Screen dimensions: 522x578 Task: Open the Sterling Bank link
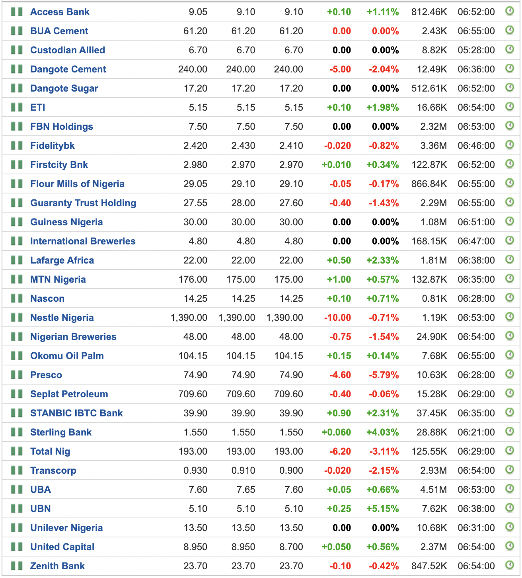tap(61, 432)
